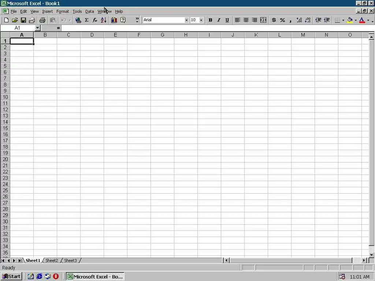
Task: Click the Microsoft Excel taskbar button
Action: coord(95,277)
